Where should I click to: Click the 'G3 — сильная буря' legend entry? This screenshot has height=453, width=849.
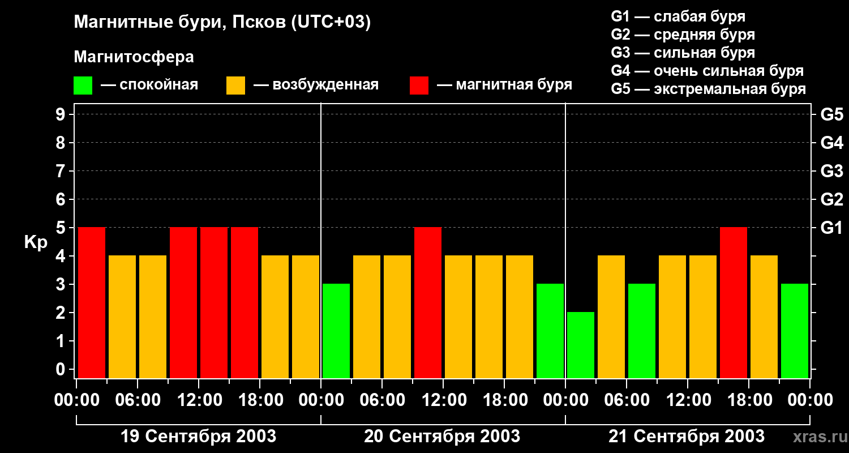tap(683, 53)
